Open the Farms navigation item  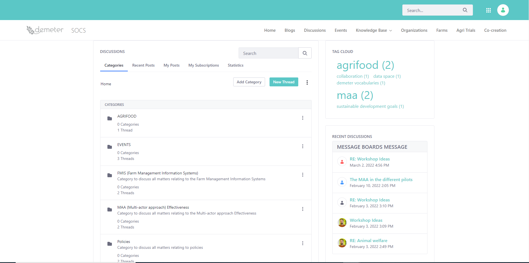pyautogui.click(x=442, y=30)
